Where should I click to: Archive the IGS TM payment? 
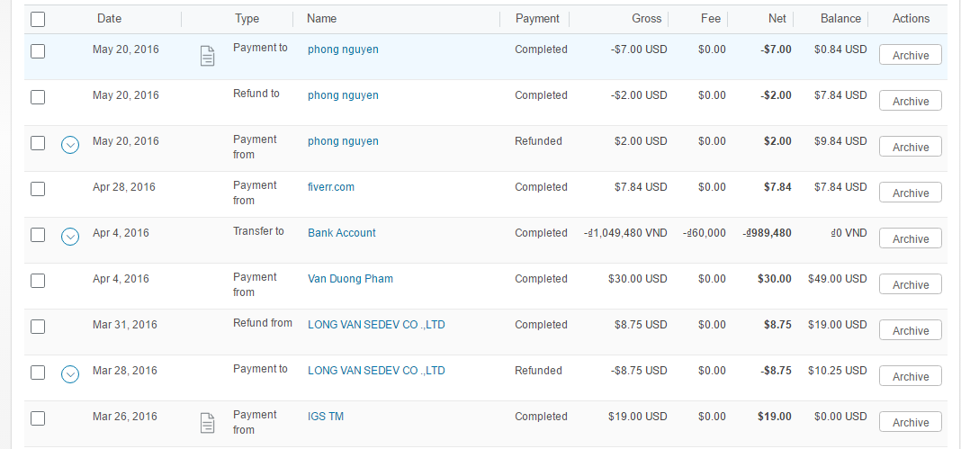(910, 423)
